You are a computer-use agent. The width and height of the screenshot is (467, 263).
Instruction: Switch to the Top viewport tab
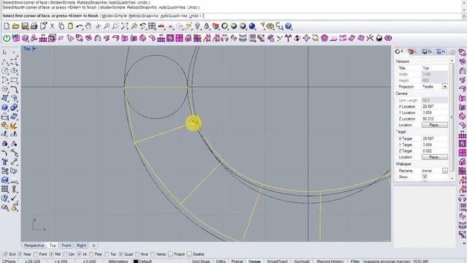[53, 245]
